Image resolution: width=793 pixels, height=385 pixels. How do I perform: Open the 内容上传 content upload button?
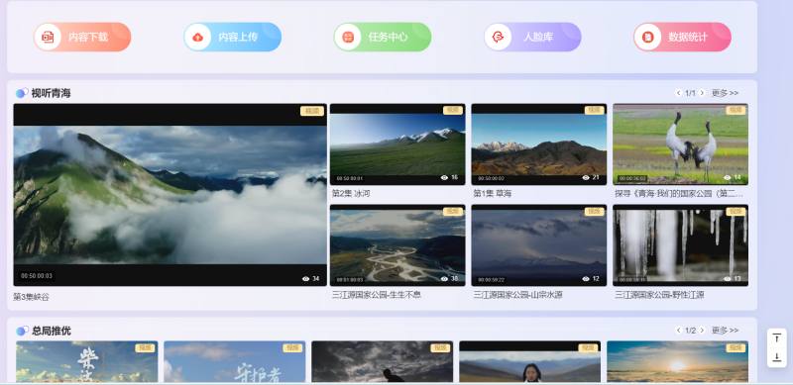232,37
